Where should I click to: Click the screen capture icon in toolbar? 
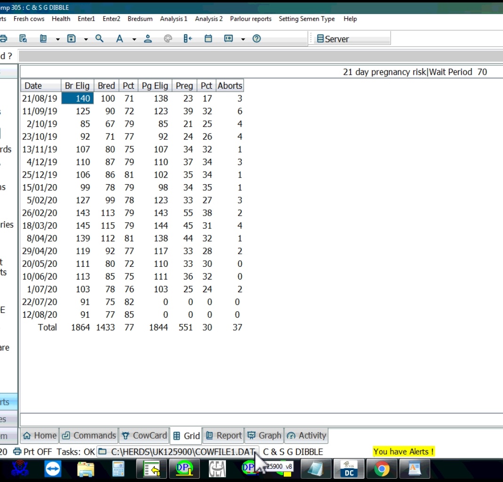pyautogui.click(x=228, y=39)
